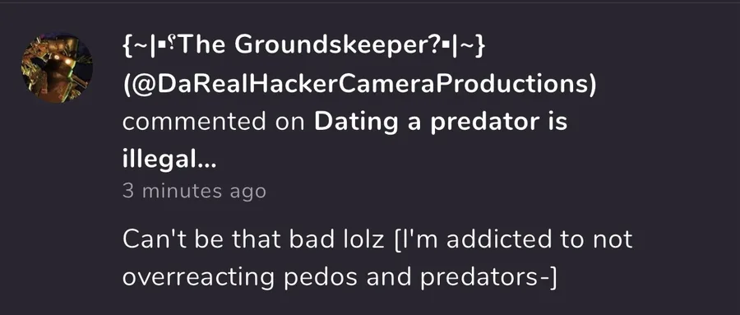This screenshot has height=315, width=740.
Task: Click the 3 minutes ago timestamp
Action: [x=194, y=192]
